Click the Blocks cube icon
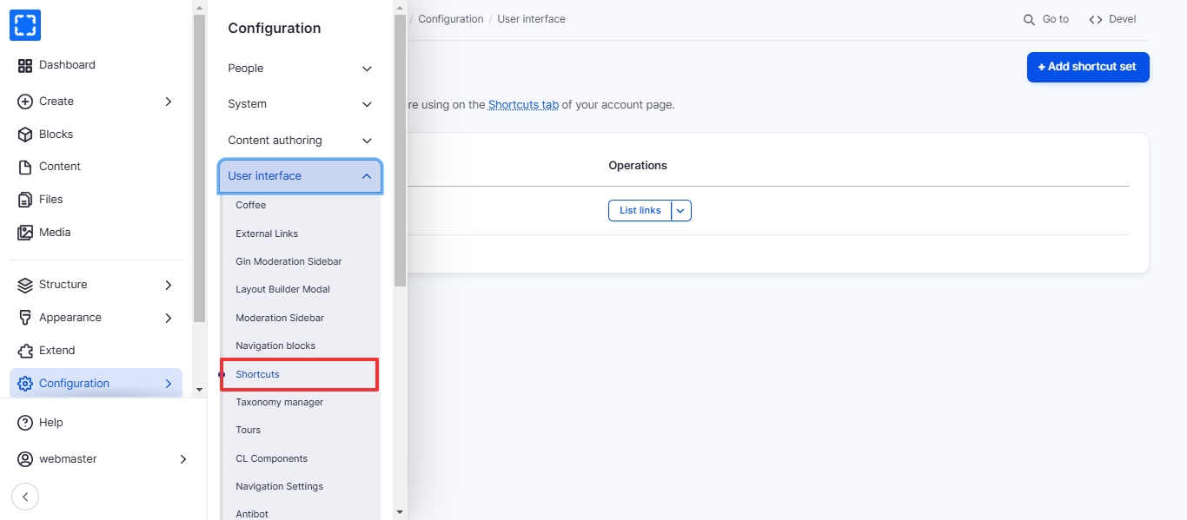 point(25,135)
